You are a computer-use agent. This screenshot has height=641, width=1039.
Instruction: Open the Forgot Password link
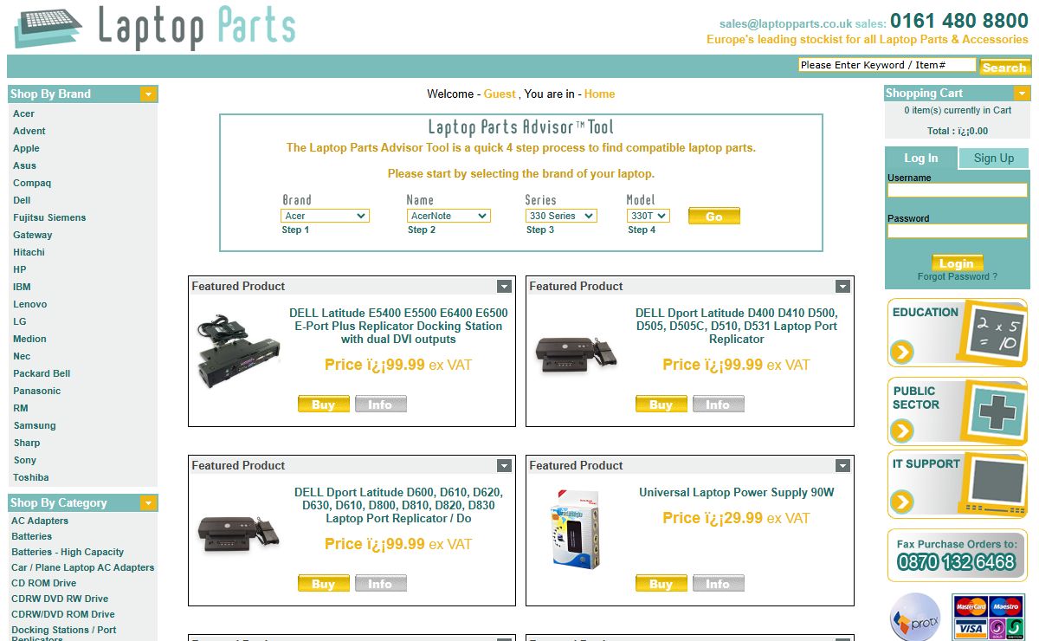tap(957, 276)
